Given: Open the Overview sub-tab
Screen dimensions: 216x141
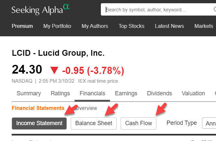Looking at the screenshot, I should (87, 108).
